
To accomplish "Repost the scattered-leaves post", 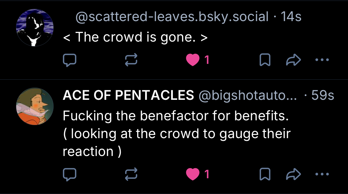I will [131, 61].
